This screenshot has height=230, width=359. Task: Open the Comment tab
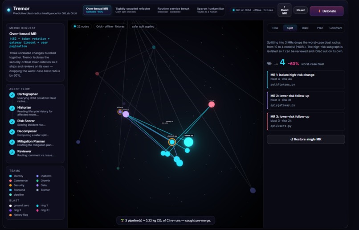[x=336, y=28]
